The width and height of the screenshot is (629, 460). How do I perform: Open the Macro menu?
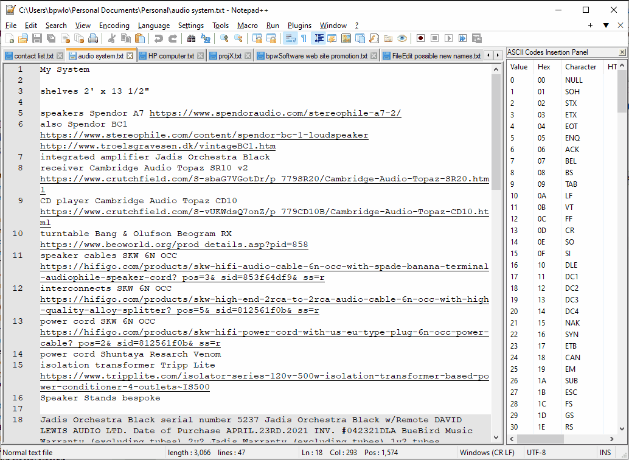coord(248,26)
